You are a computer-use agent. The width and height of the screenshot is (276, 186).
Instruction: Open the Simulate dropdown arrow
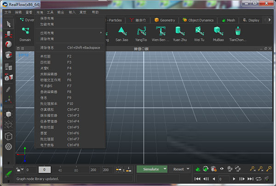tap(165, 169)
